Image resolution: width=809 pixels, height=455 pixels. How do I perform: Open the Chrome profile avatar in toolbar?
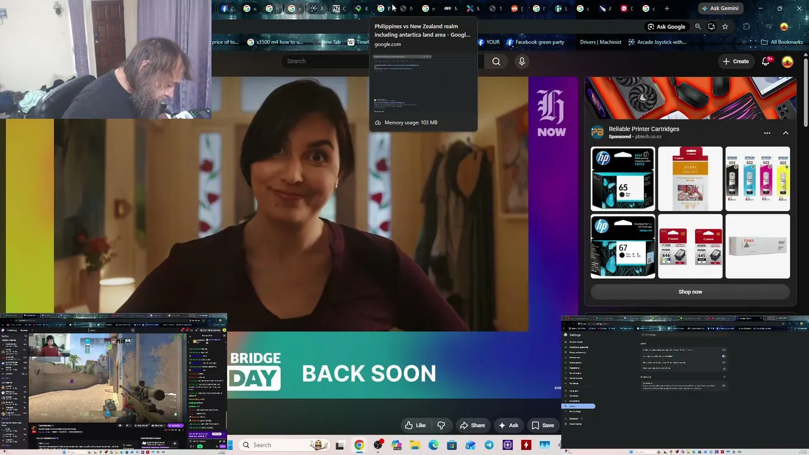pos(784,27)
